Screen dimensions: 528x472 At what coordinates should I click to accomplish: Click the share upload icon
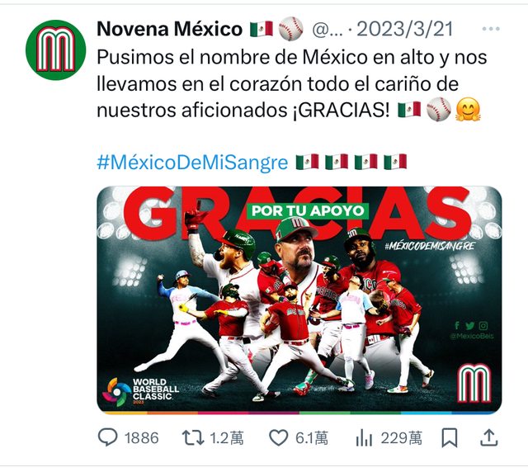coord(488,437)
